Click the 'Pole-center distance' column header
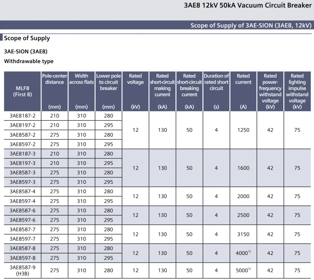 coord(54,91)
